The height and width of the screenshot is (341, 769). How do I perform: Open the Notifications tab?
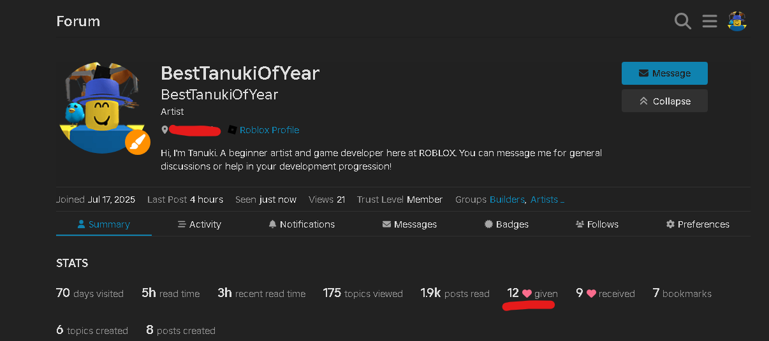[x=302, y=224]
